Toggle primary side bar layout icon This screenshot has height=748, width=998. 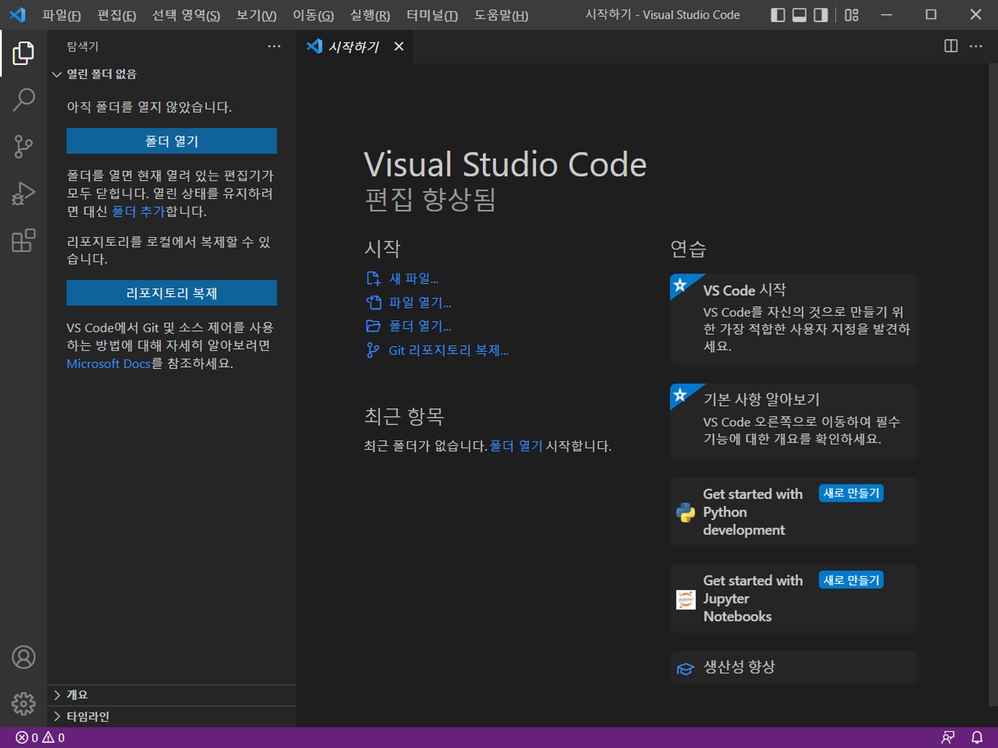(778, 15)
